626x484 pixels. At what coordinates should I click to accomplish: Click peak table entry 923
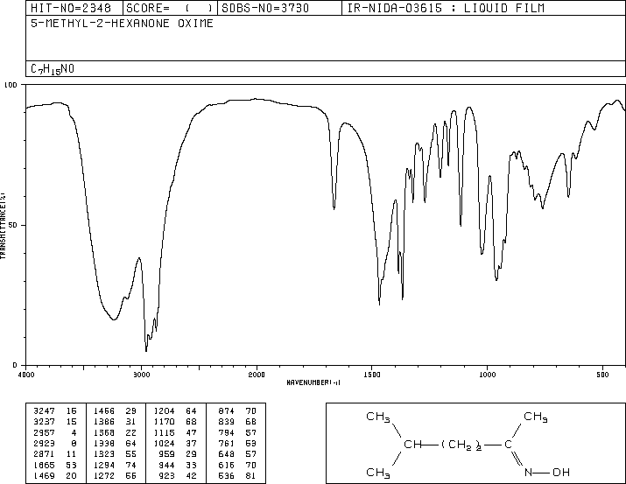167,475
